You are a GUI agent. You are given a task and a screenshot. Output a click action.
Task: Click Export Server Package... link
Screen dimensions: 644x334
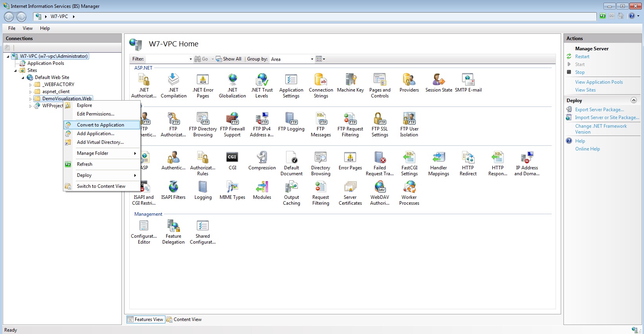click(599, 110)
